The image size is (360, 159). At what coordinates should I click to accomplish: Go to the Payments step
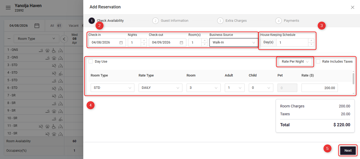click(x=287, y=20)
